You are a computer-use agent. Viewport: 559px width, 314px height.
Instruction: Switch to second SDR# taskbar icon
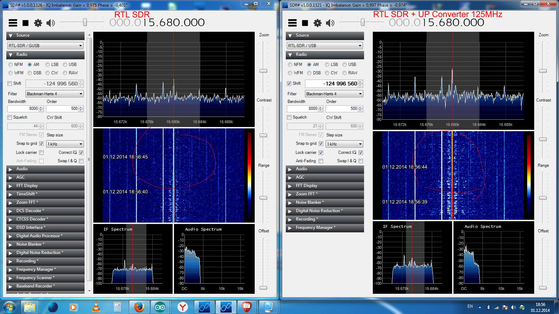pos(226,307)
